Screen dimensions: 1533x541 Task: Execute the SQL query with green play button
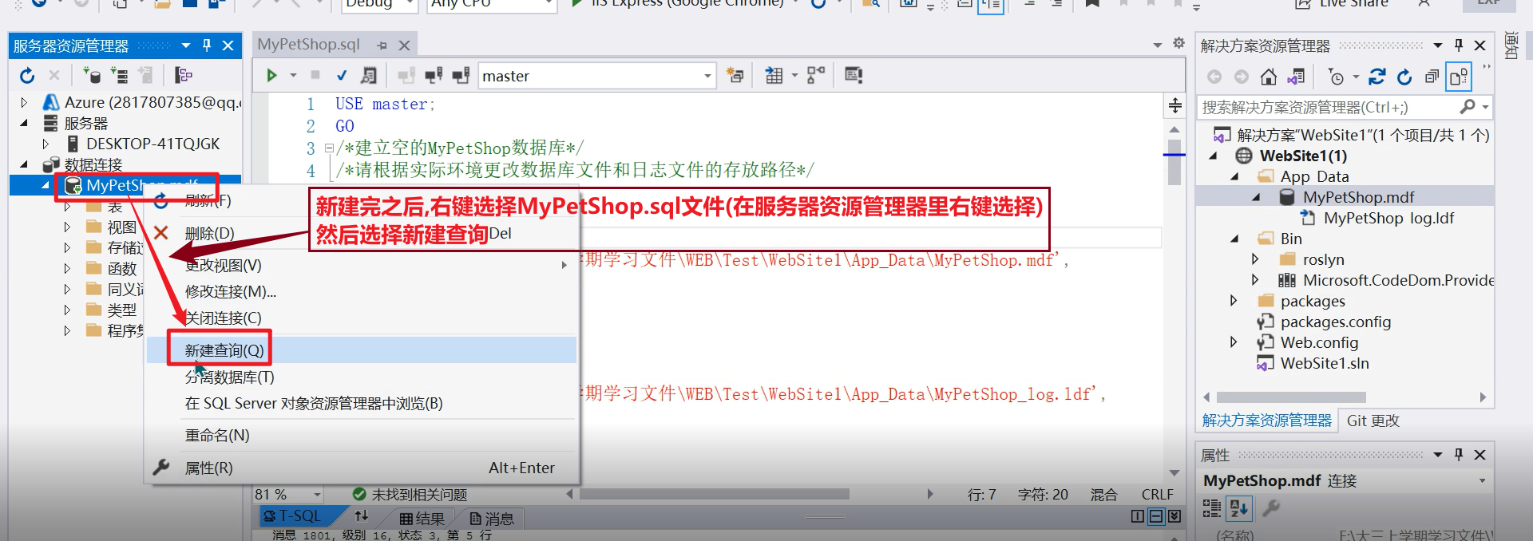pos(271,76)
